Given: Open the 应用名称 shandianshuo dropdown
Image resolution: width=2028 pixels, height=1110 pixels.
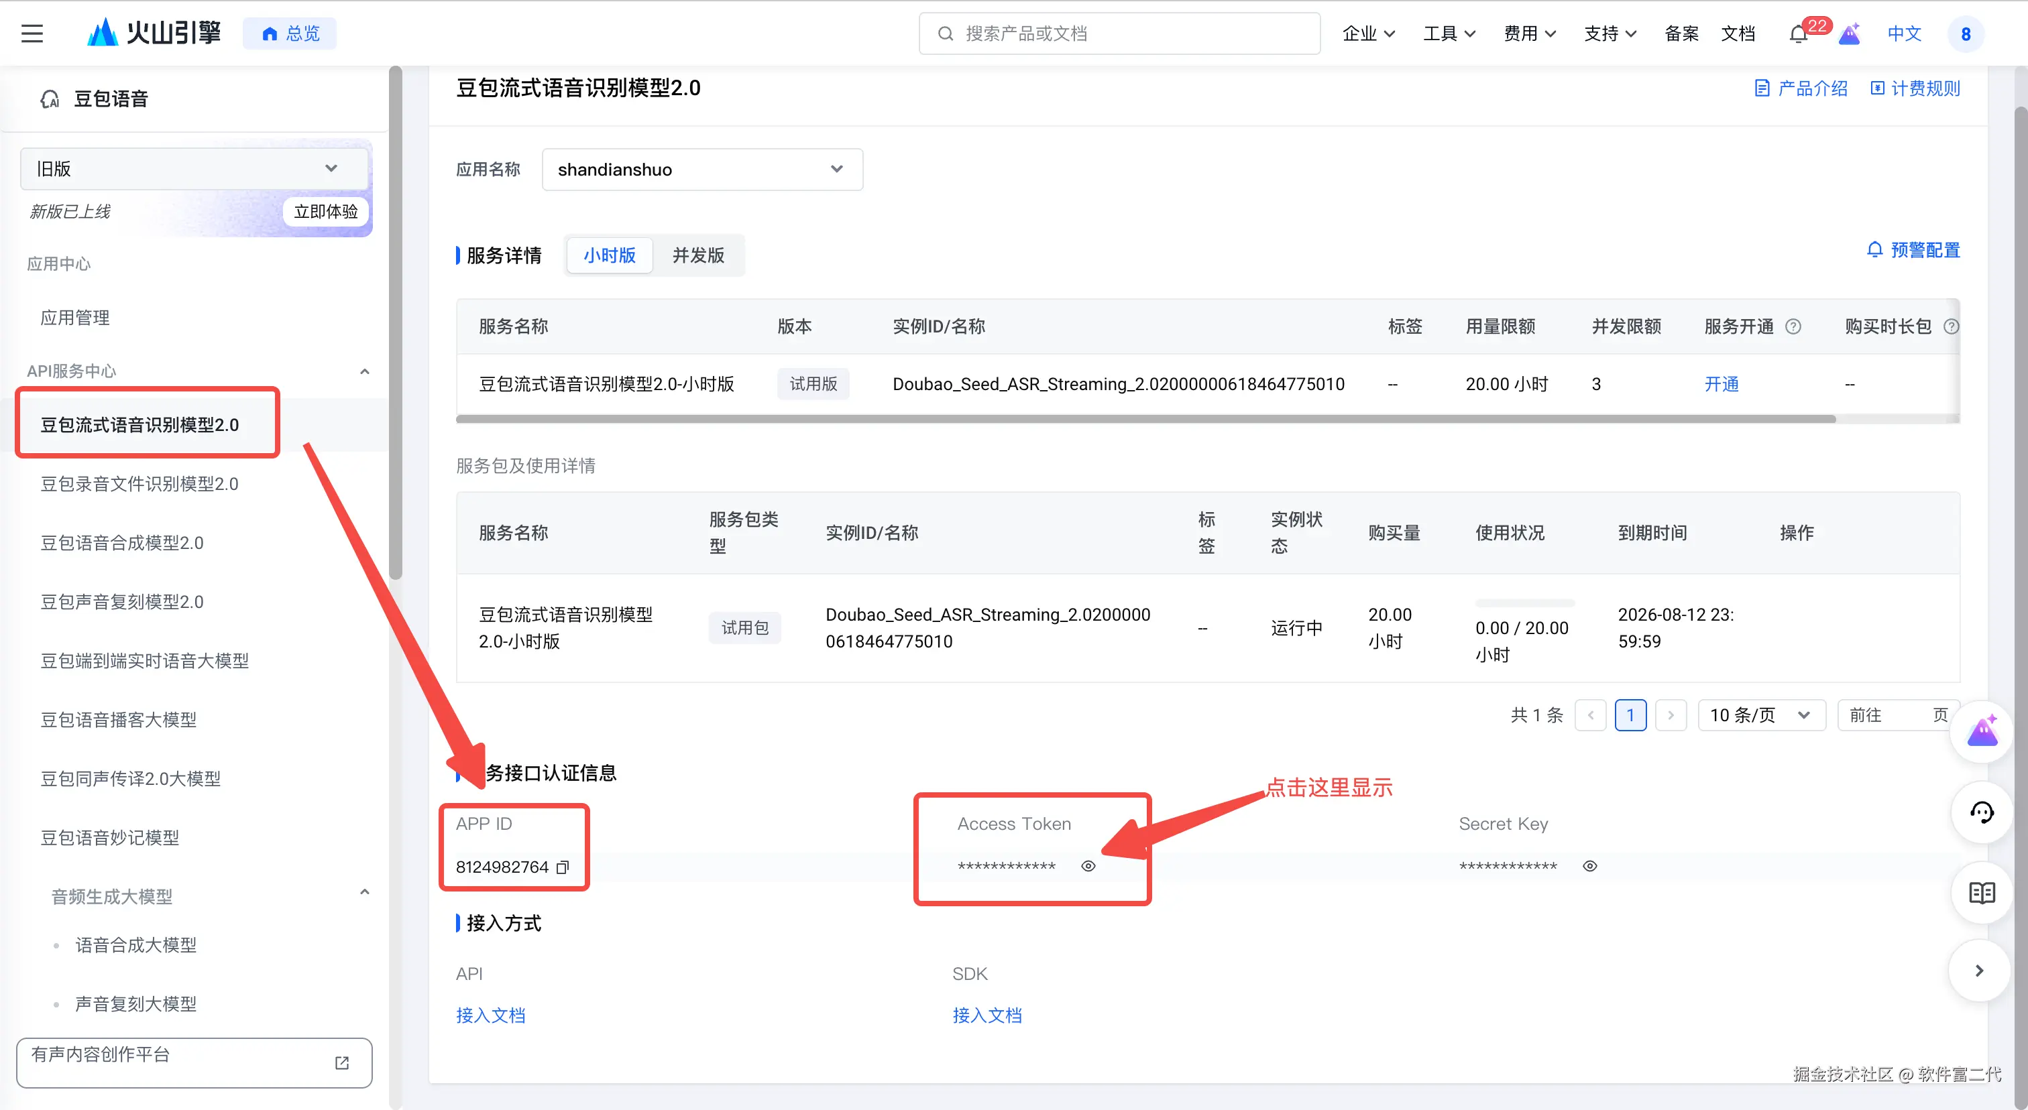Looking at the screenshot, I should pos(701,170).
